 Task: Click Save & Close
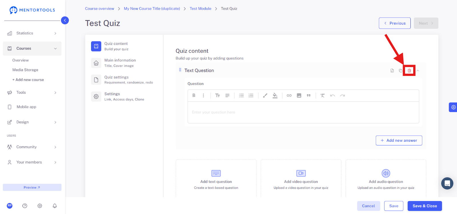point(425,206)
